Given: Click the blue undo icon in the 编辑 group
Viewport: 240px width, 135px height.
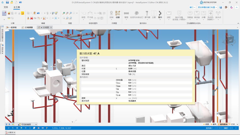Looking at the screenshot, I should point(38,13).
